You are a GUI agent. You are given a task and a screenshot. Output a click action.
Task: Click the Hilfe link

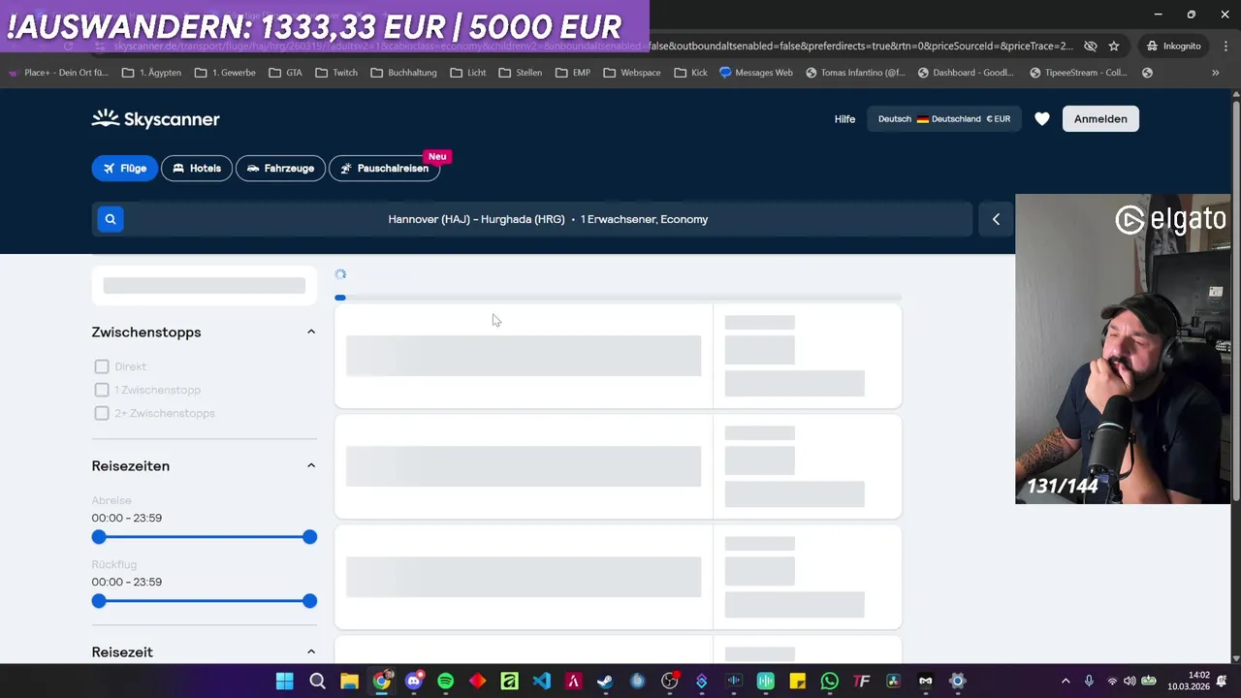point(844,119)
